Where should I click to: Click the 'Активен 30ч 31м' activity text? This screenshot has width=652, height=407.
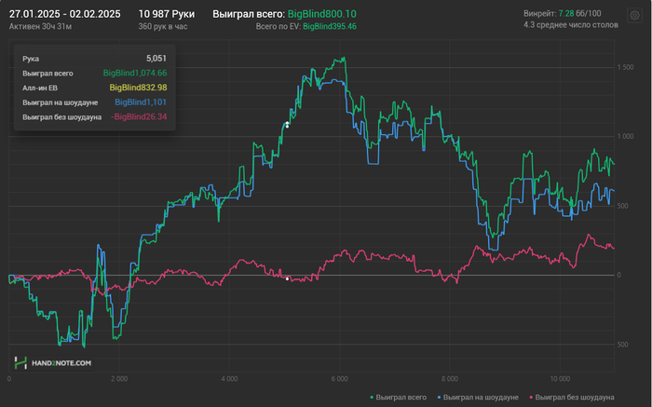(x=40, y=27)
